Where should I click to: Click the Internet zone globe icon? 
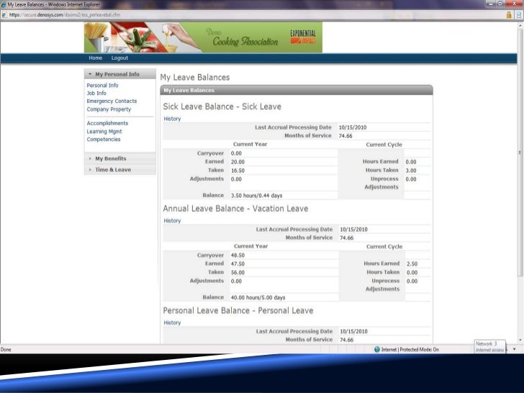tap(377, 349)
